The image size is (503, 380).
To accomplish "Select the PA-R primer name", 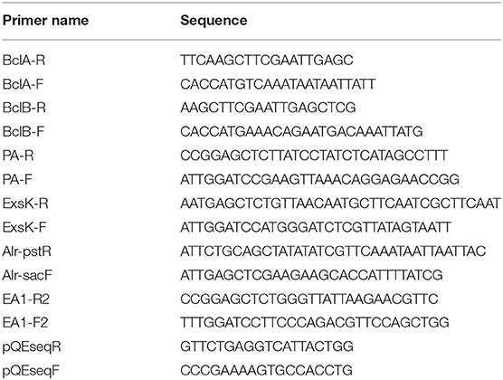I will (x=18, y=156).
